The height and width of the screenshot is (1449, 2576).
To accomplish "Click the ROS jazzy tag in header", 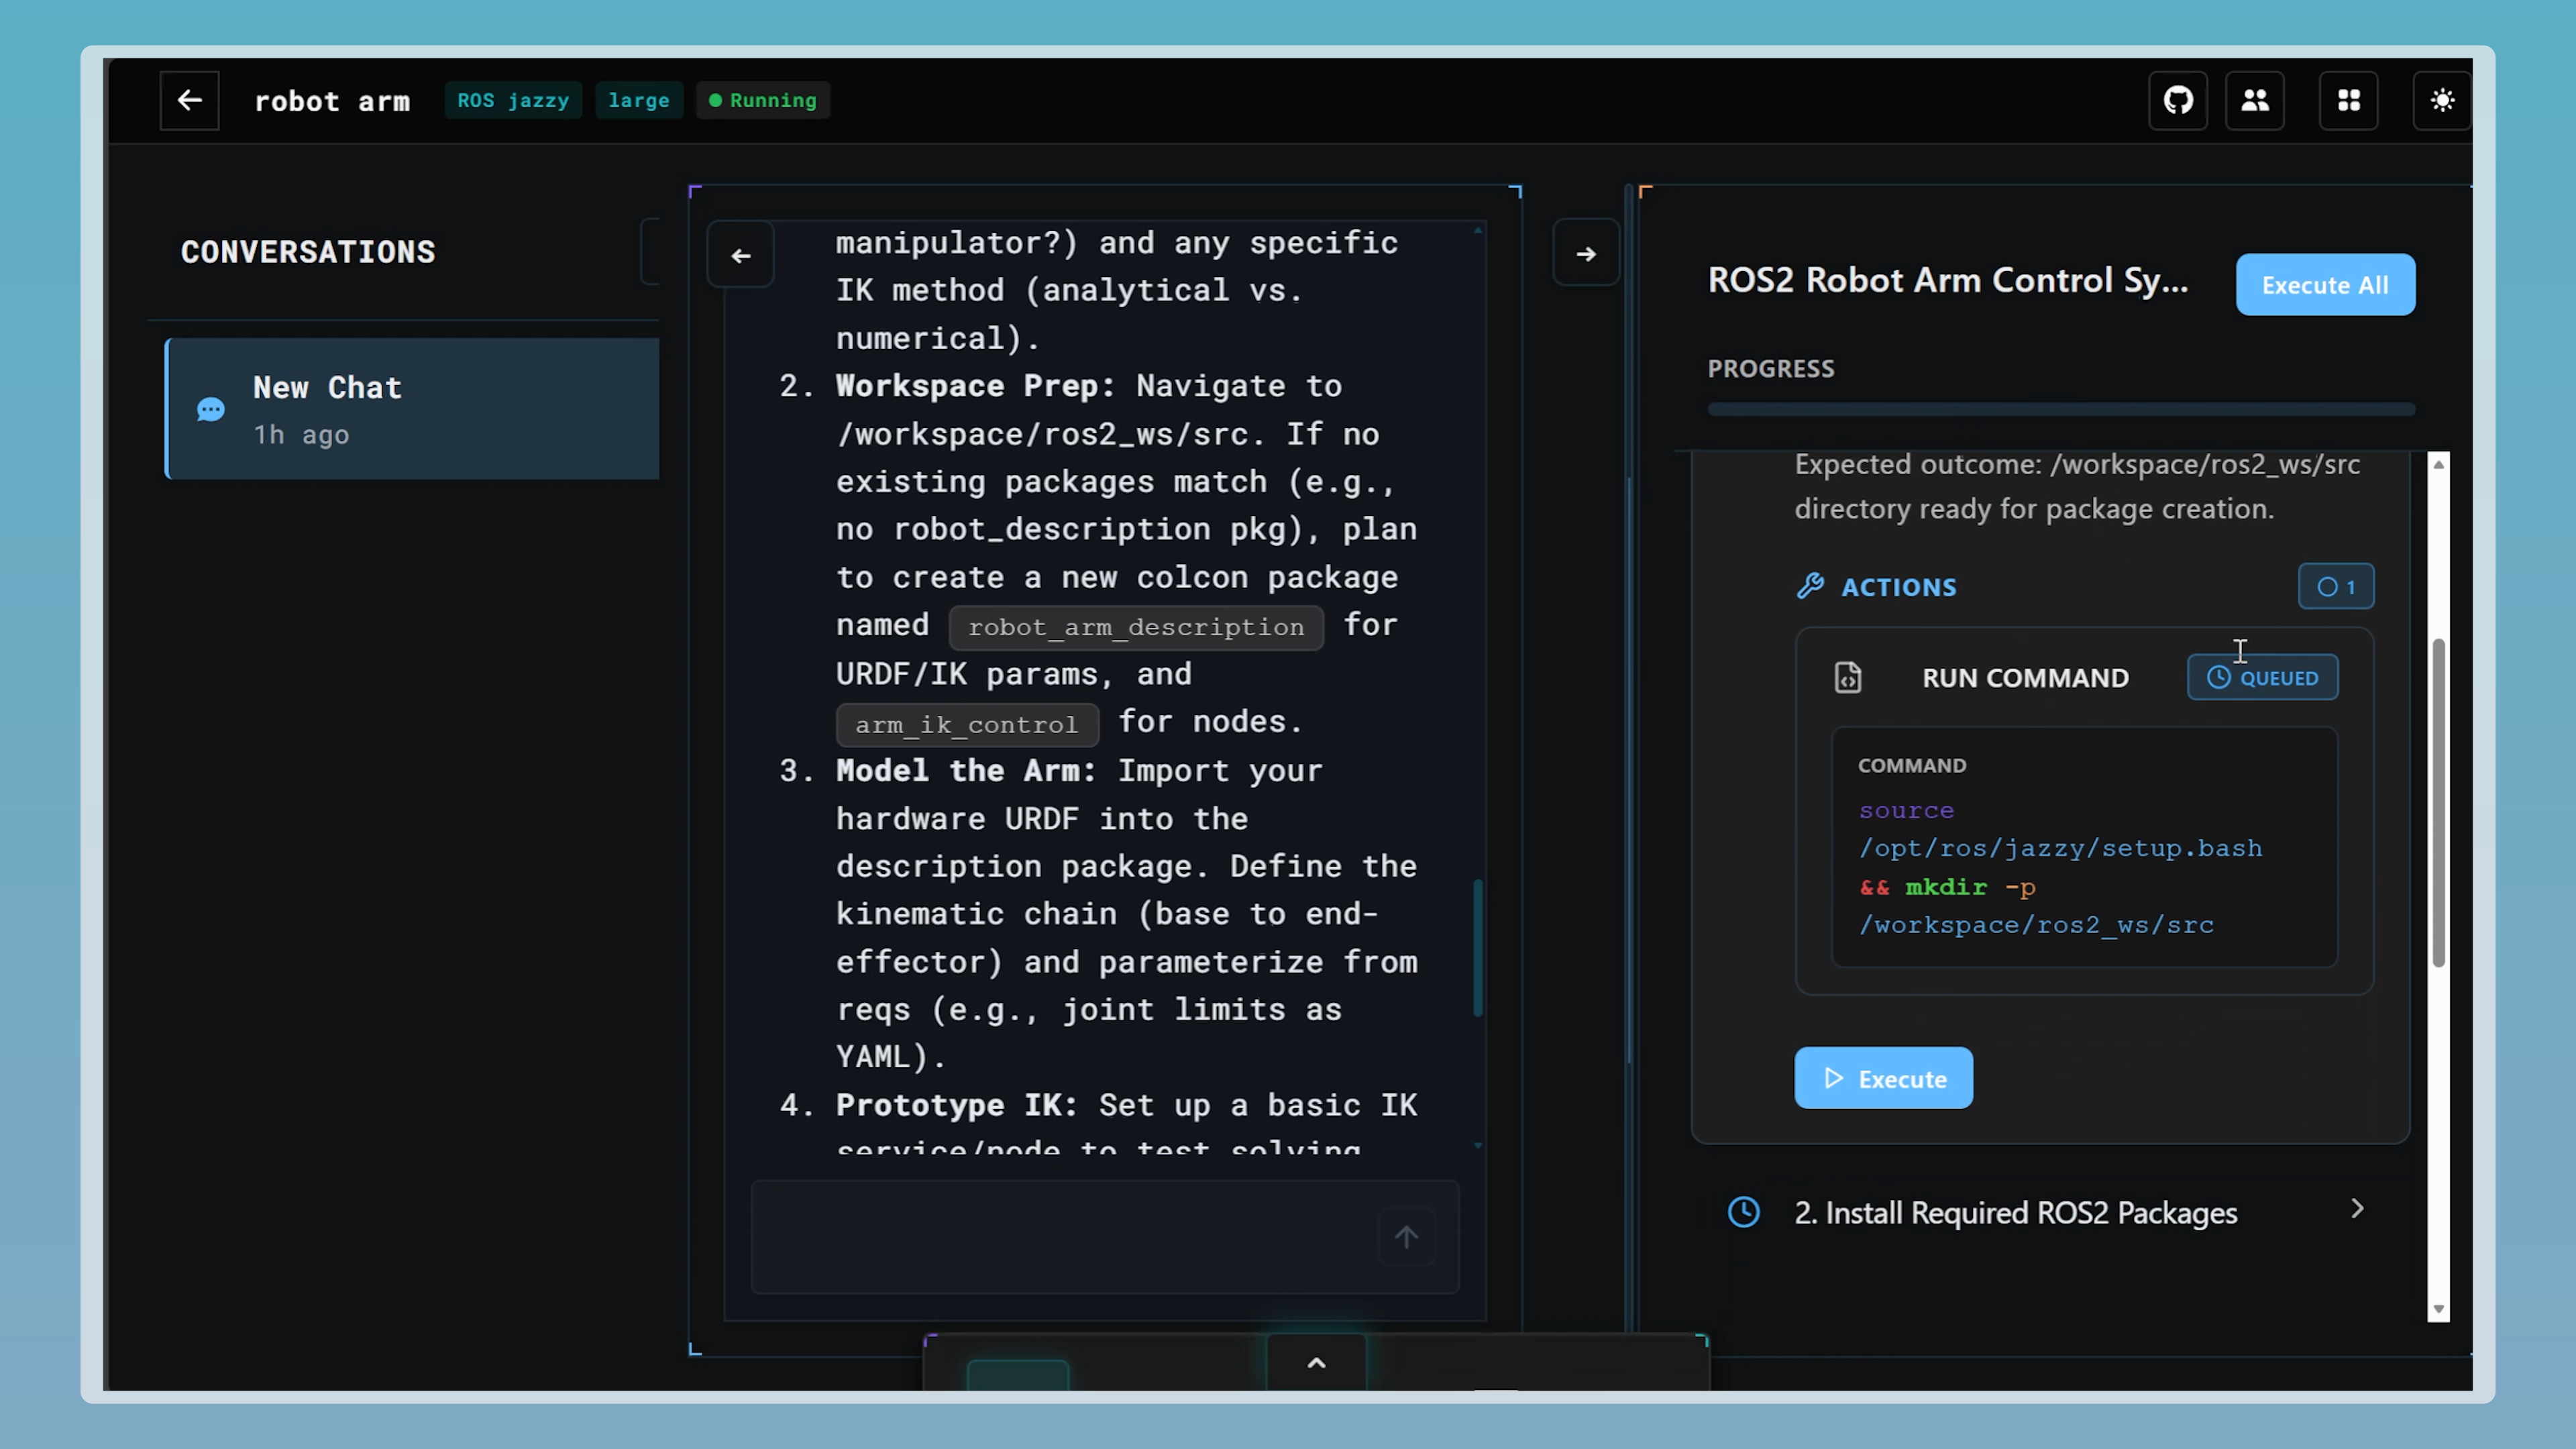I will (x=513, y=100).
